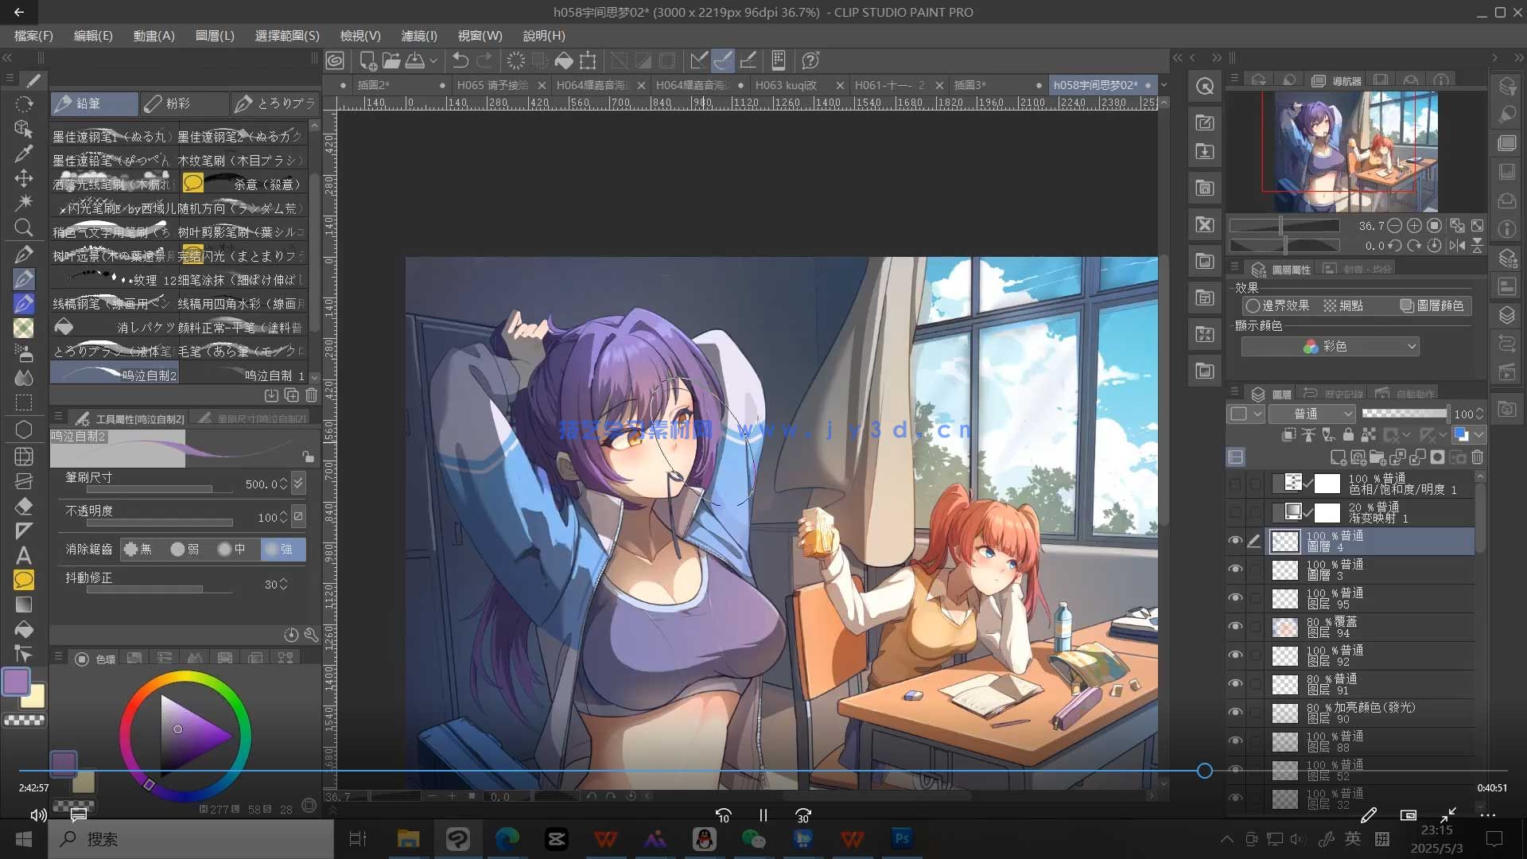Hide layer 圖層 4 with eye icon
The image size is (1527, 859).
point(1235,541)
